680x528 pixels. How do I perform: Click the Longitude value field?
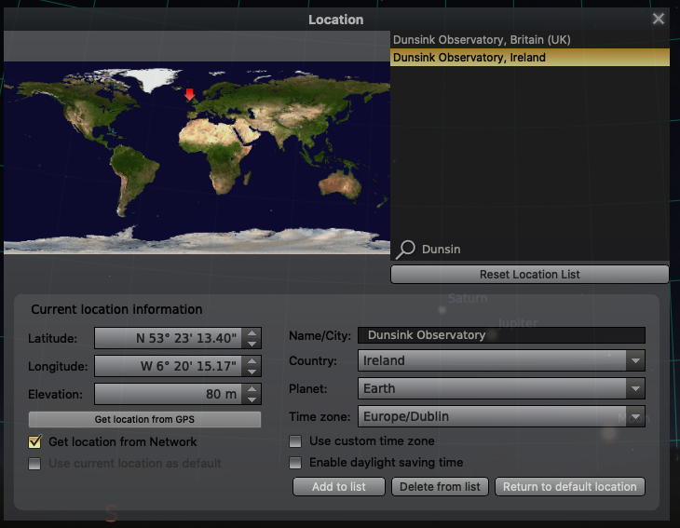click(169, 366)
